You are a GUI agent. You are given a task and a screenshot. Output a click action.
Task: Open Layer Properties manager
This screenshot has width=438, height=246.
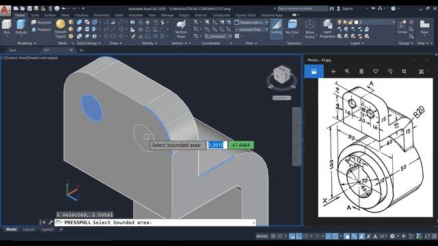pos(327,29)
